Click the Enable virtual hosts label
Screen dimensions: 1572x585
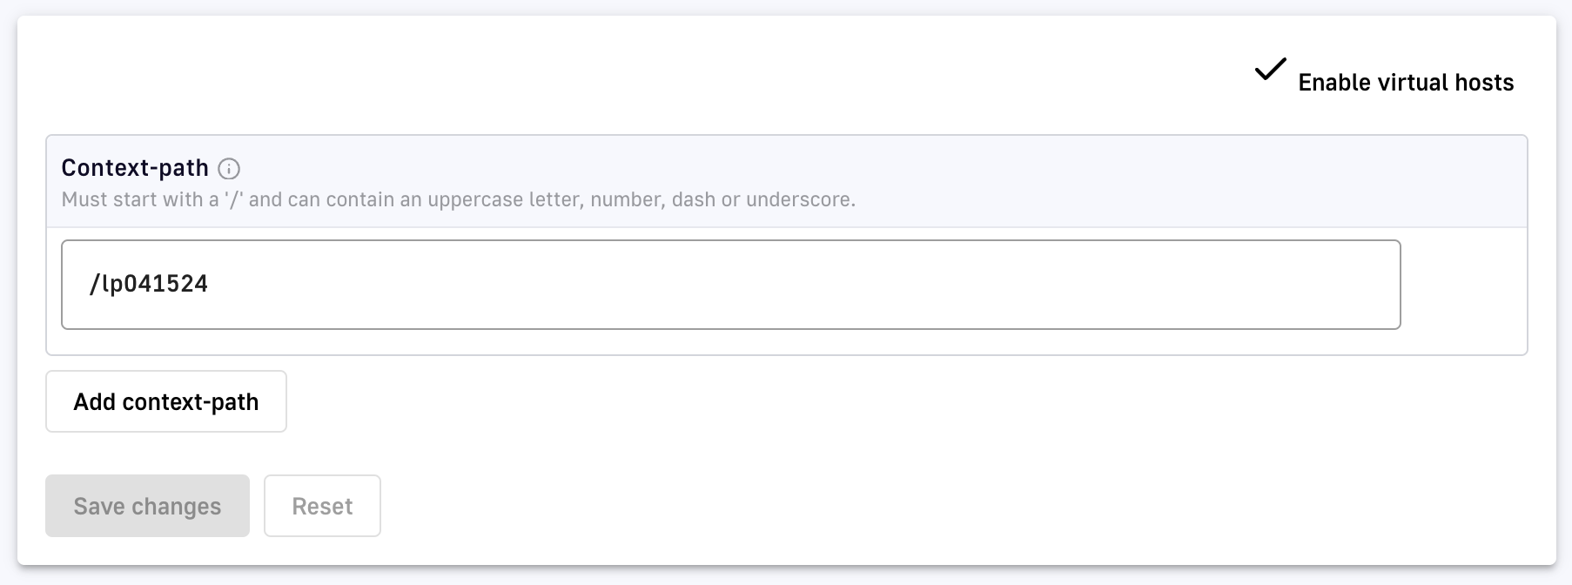(x=1405, y=83)
